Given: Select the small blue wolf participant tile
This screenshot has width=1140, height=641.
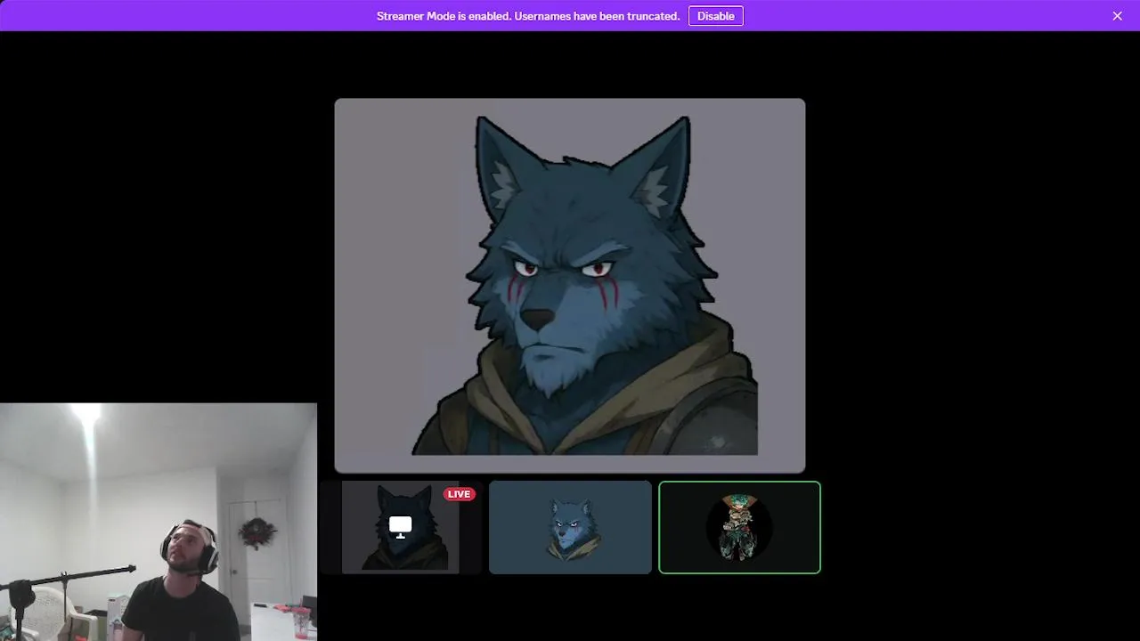Looking at the screenshot, I should pyautogui.click(x=570, y=527).
